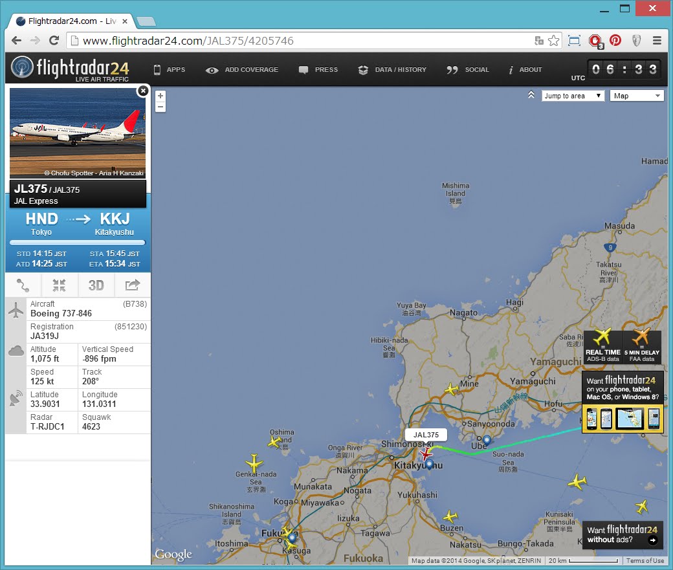Select the plane over Genkai-nada Sea
This screenshot has height=570, width=673.
coord(254,463)
